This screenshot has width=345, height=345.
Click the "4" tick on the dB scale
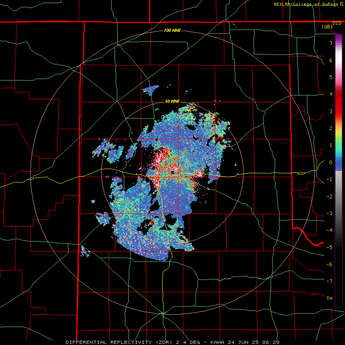pos(331,94)
